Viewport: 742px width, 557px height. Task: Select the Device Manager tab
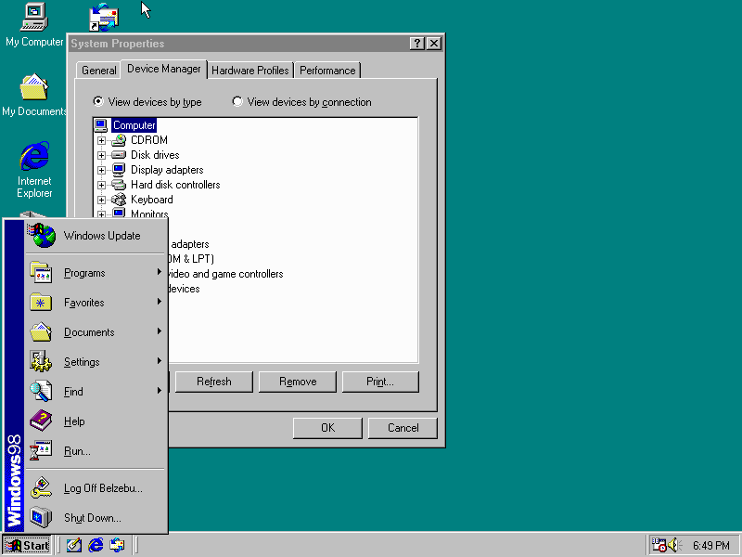point(164,69)
